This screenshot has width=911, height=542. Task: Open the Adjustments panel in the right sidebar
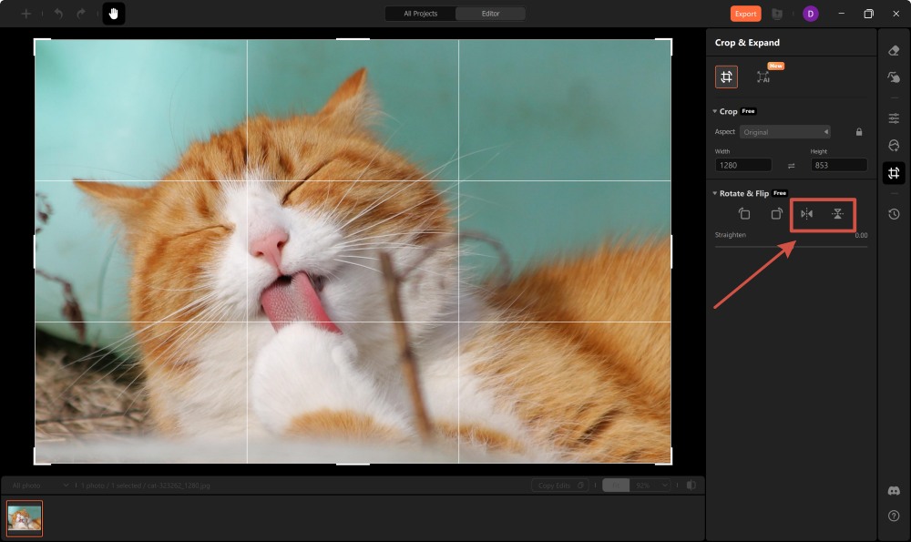(894, 118)
